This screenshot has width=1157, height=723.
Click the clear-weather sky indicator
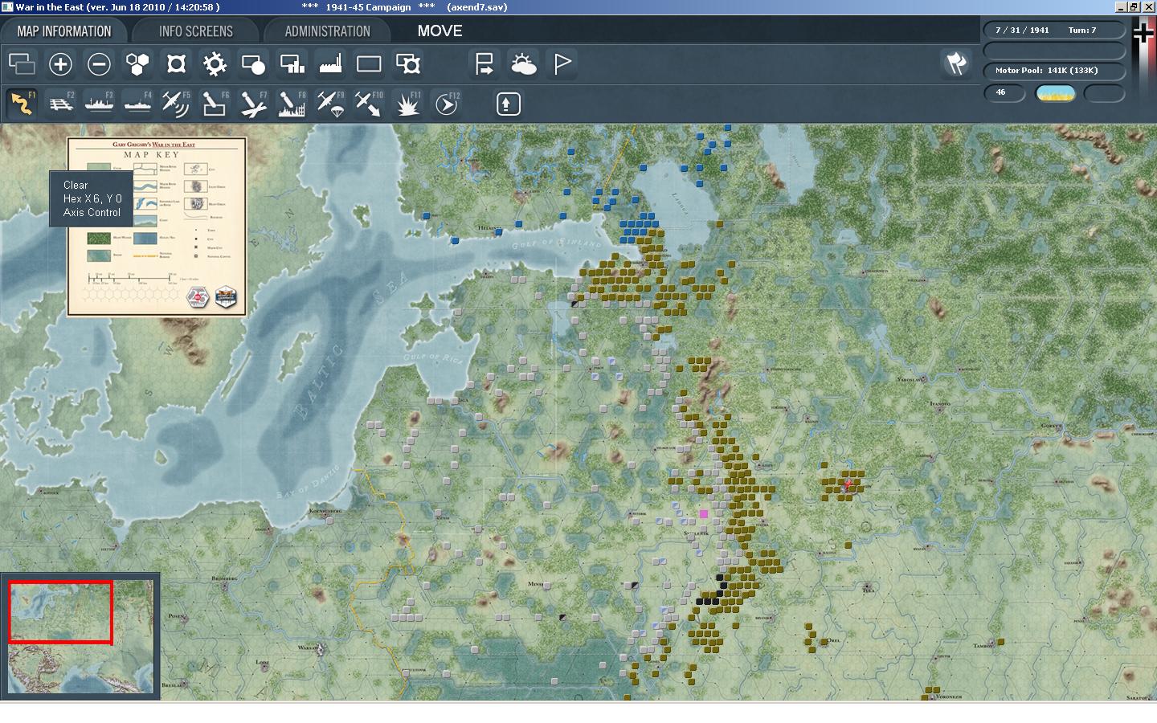1056,93
